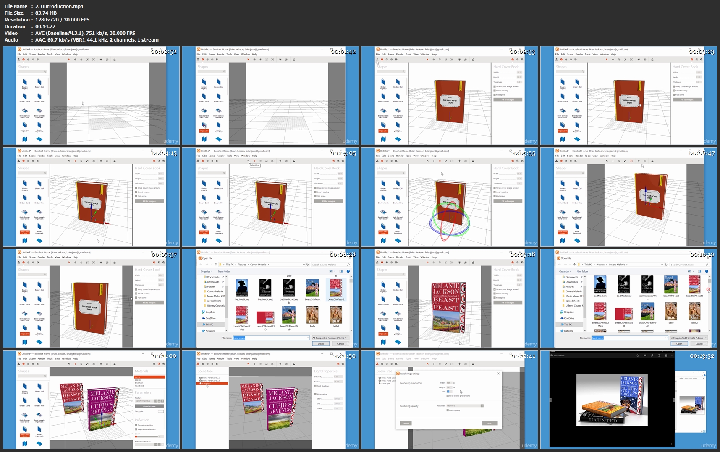
Task: Expand Pictures breadcrumb chevron in 00:08:28 dialog
Action: point(248,265)
